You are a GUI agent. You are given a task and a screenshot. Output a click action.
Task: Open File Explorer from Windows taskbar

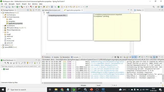click(56, 90)
